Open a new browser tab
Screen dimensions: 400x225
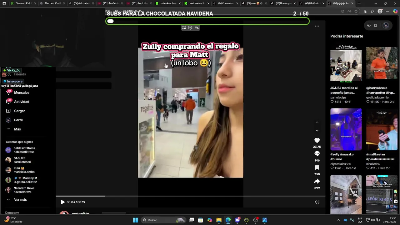pyautogui.click(x=359, y=3)
